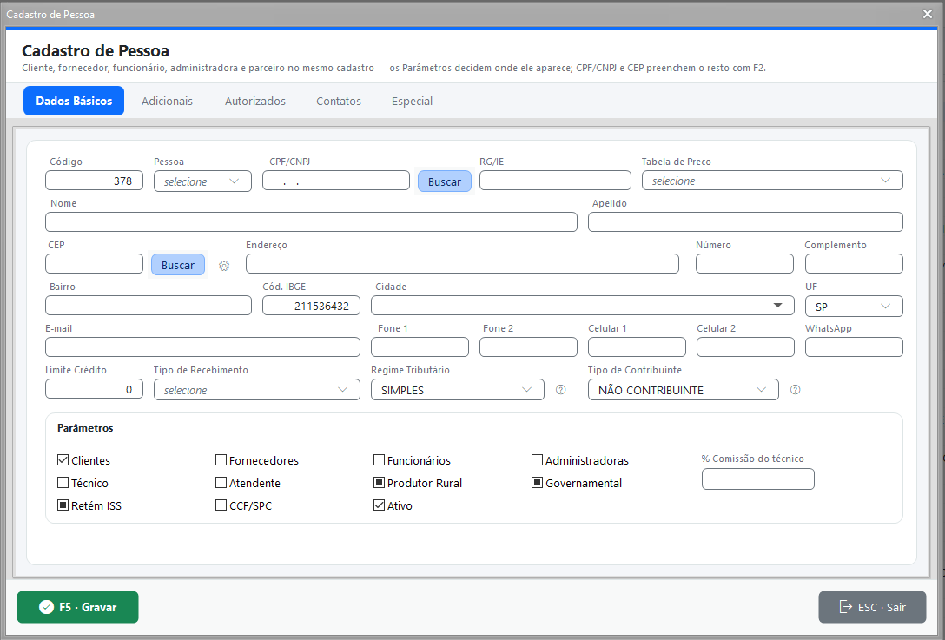Click the Apelido input field
The width and height of the screenshot is (945, 640).
(745, 221)
